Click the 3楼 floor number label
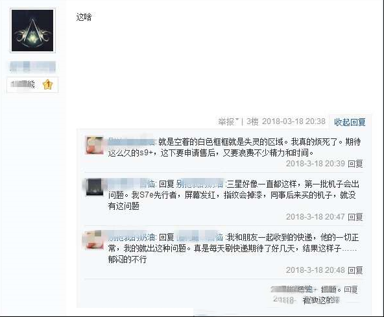Viewport: 384px width, 317px height. pos(252,121)
